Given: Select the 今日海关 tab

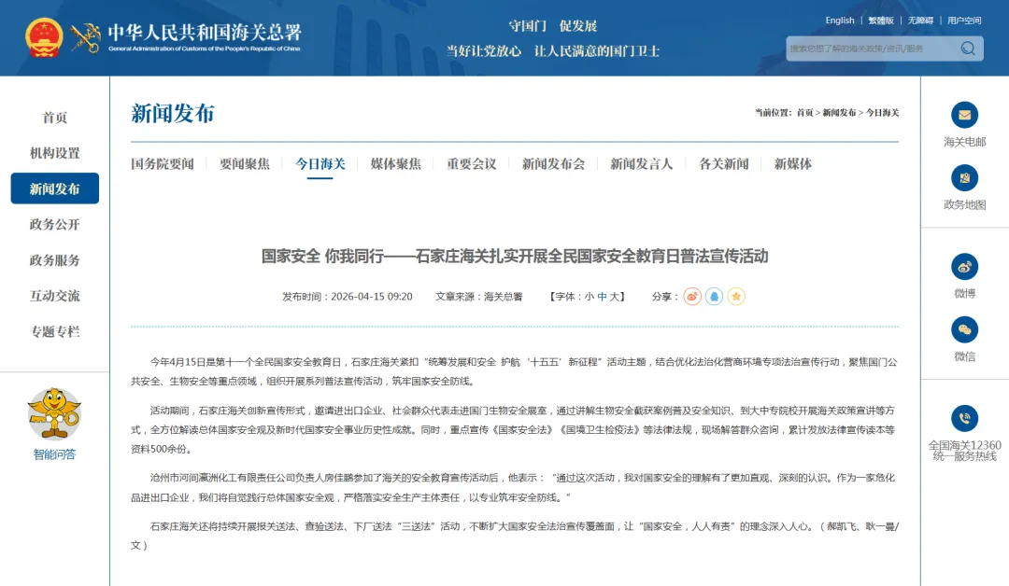Looking at the screenshot, I should pos(320,164).
